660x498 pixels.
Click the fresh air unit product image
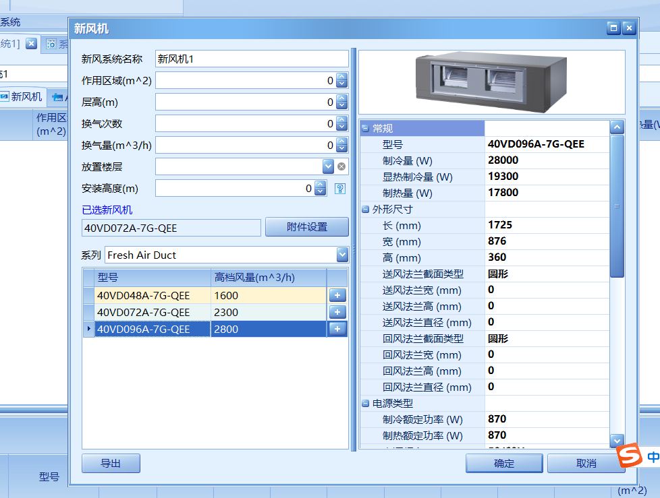pos(491,82)
